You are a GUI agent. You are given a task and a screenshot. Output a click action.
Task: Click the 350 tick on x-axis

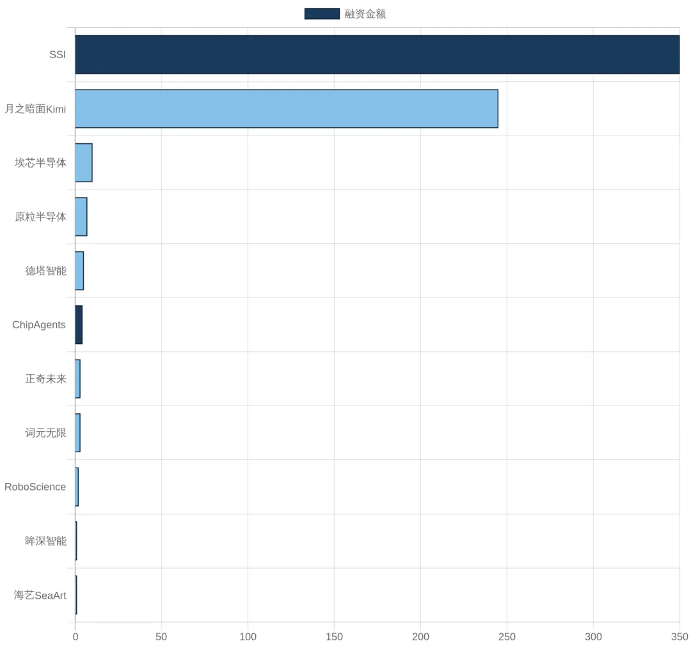[x=679, y=636]
